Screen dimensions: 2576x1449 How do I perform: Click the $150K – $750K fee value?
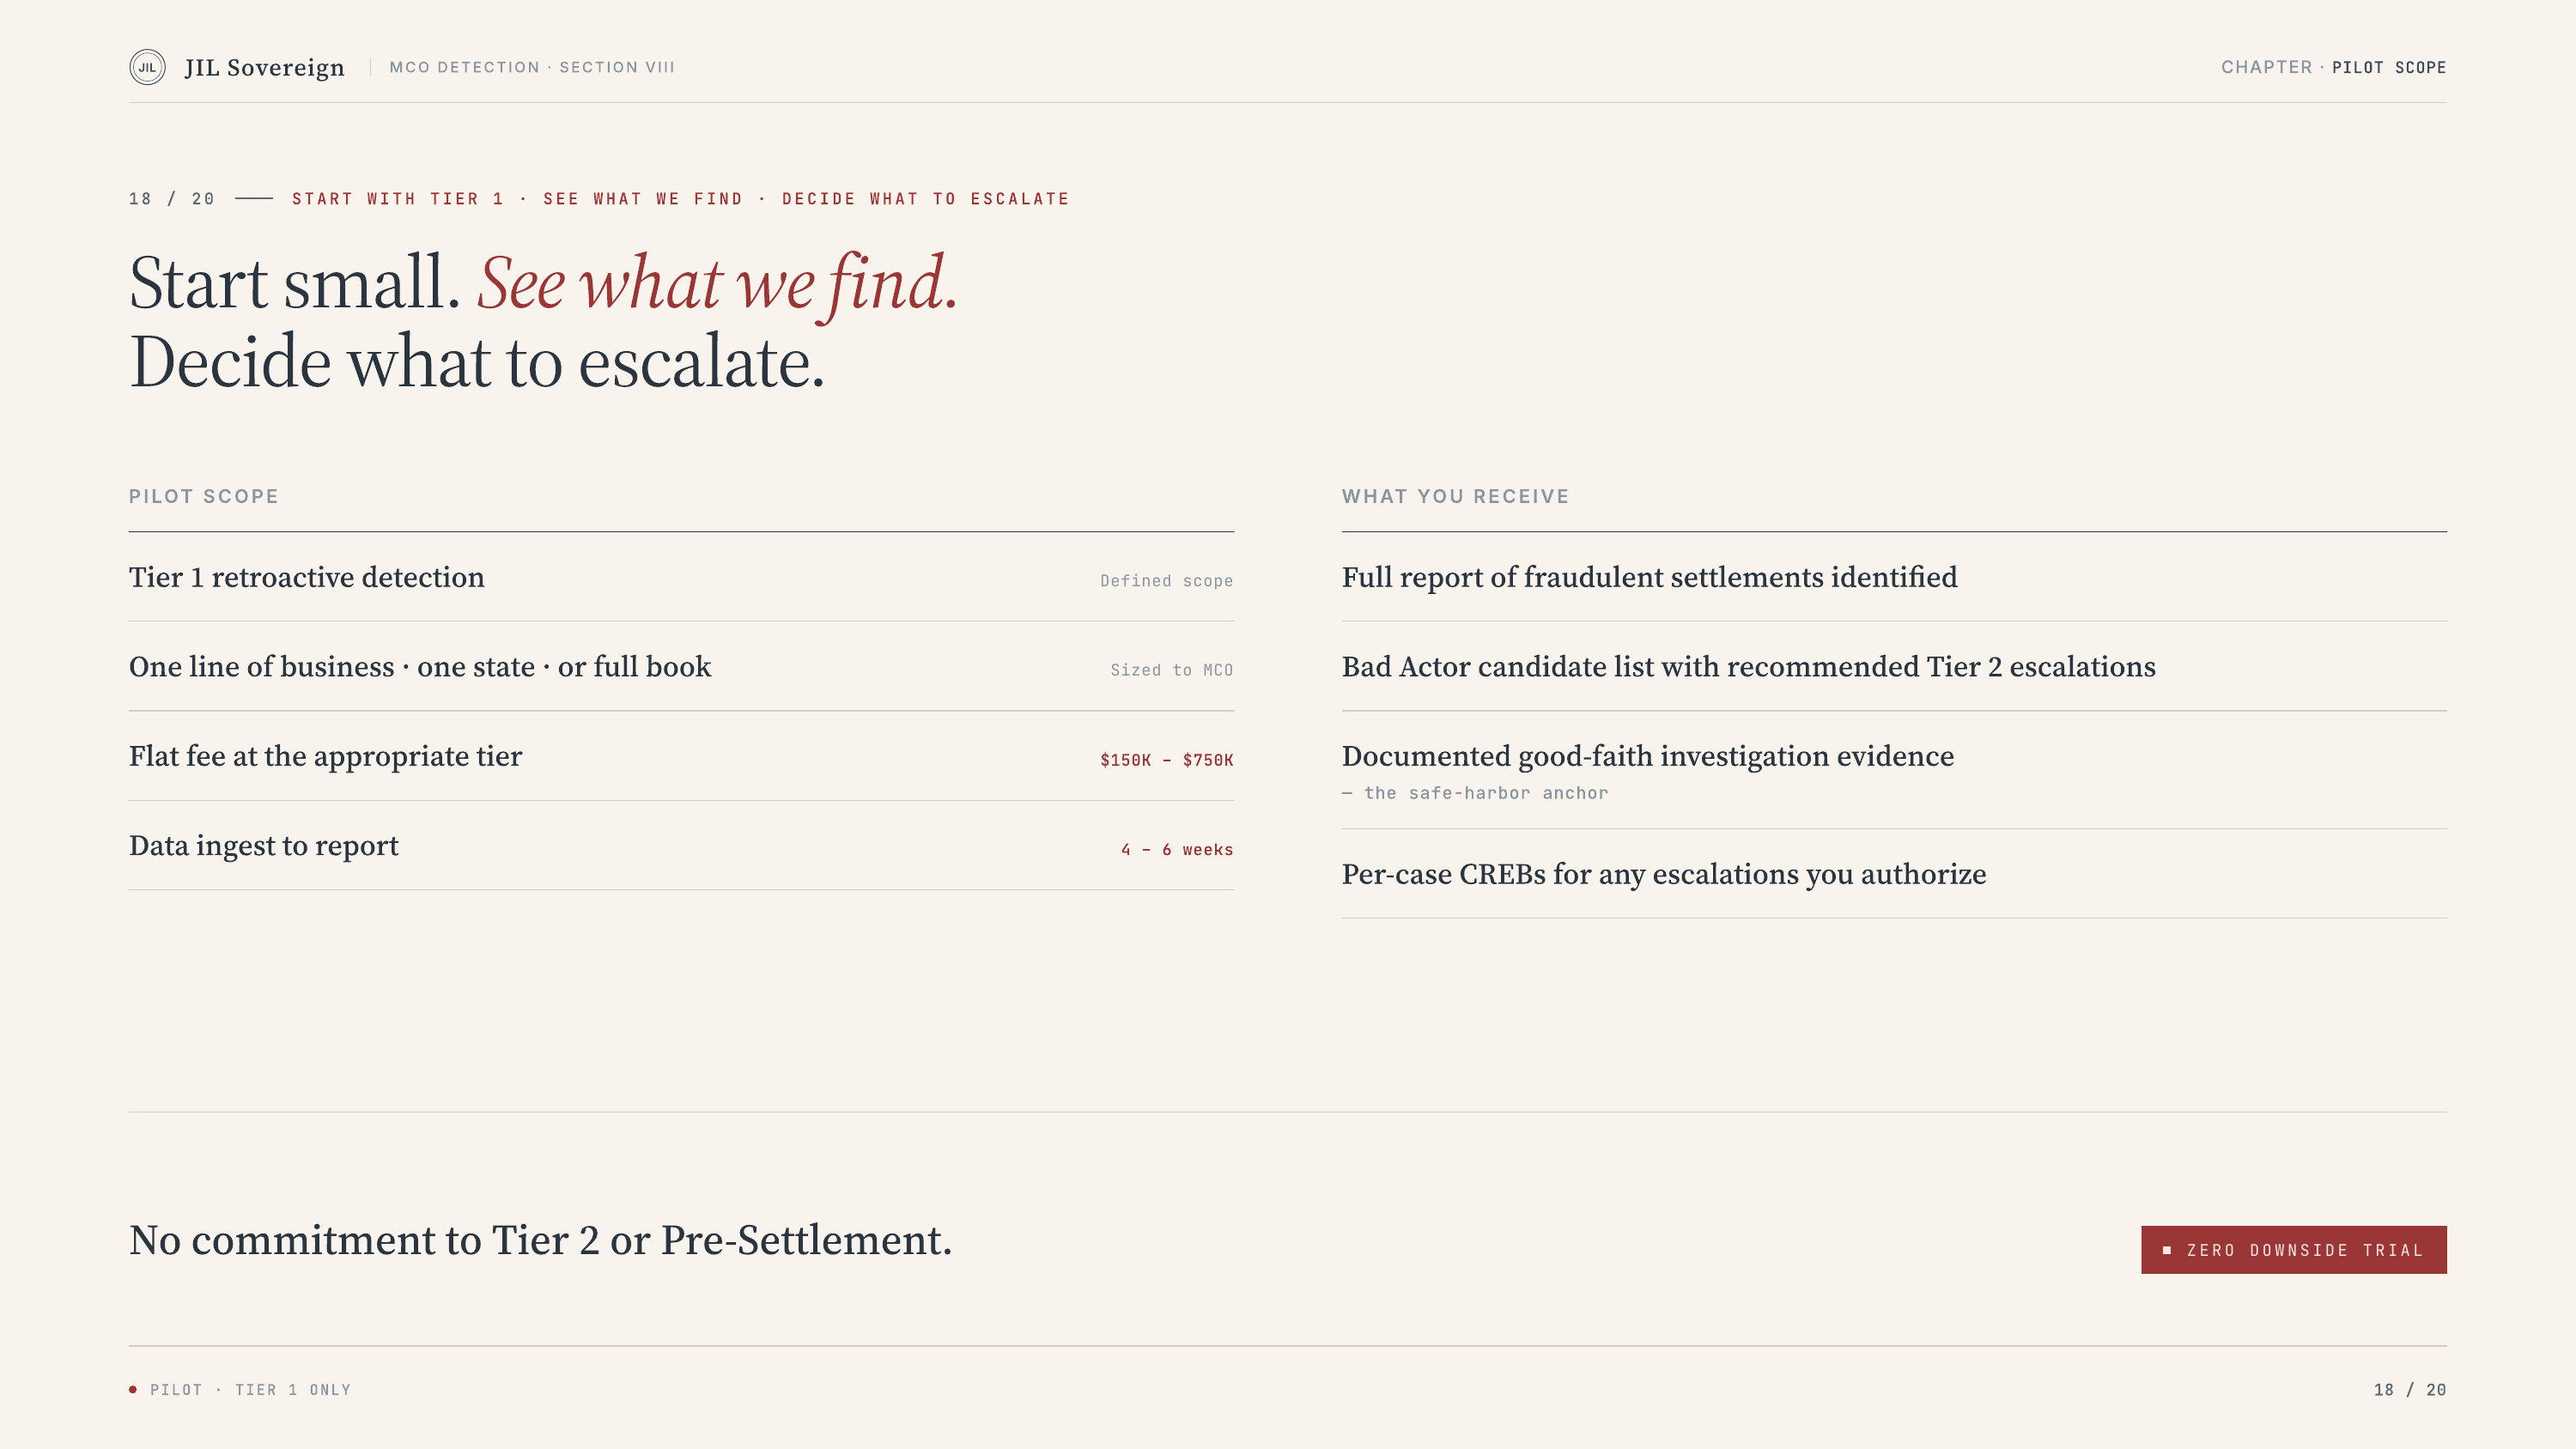tap(1166, 760)
